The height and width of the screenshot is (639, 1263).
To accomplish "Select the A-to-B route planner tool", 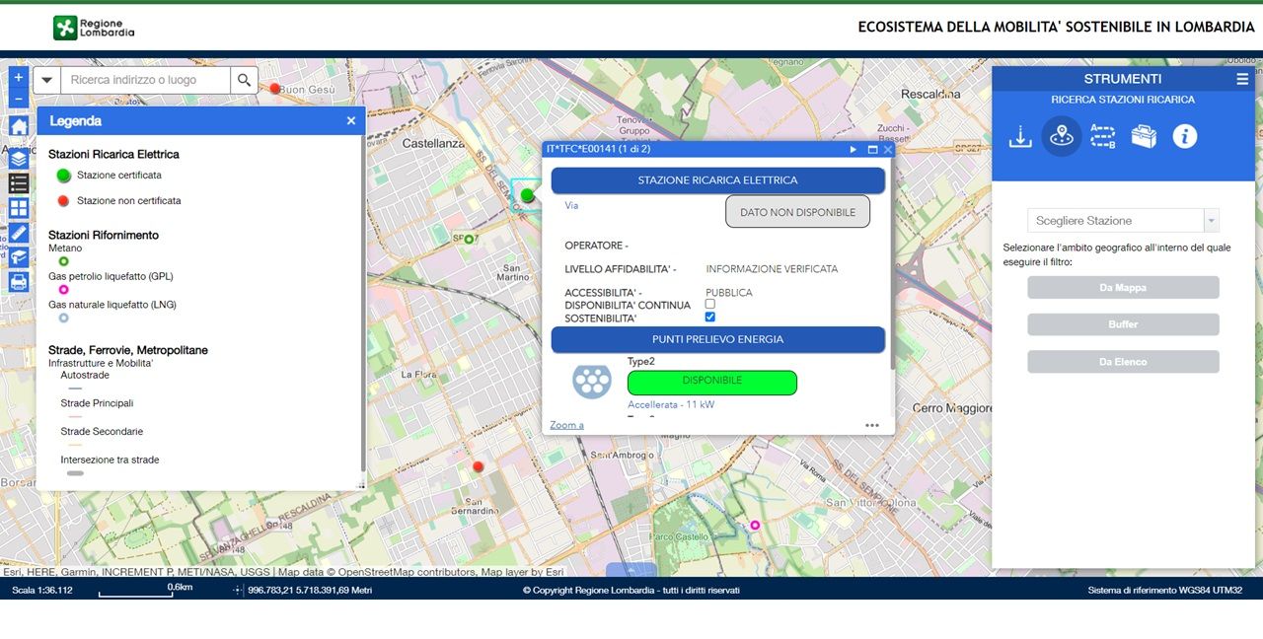I will coord(1102,136).
